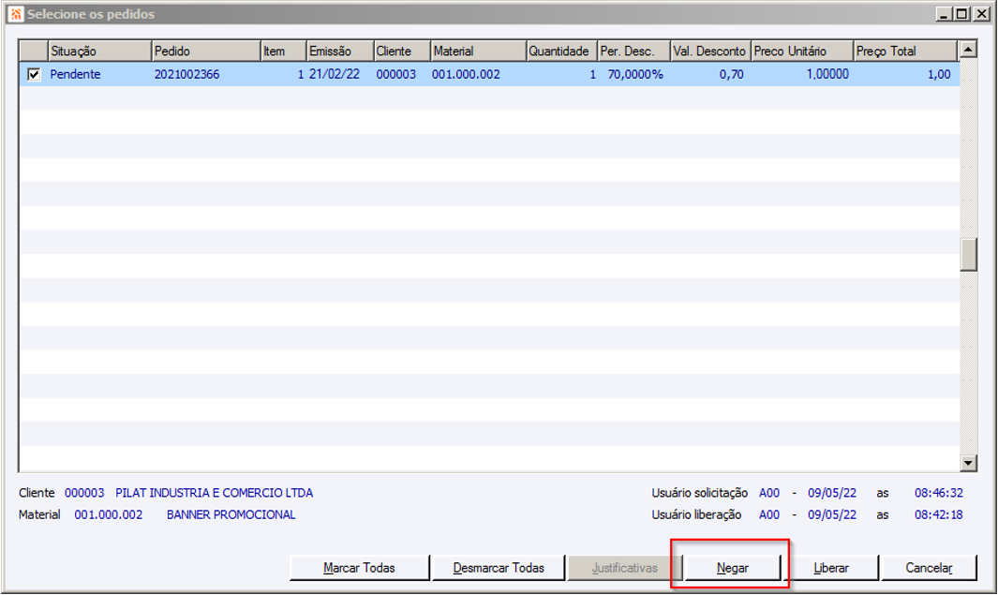
Task: Close the Selecione os pedidos window
Action: (981, 14)
